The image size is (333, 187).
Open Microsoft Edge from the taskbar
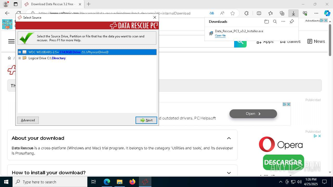pyautogui.click(x=107, y=182)
